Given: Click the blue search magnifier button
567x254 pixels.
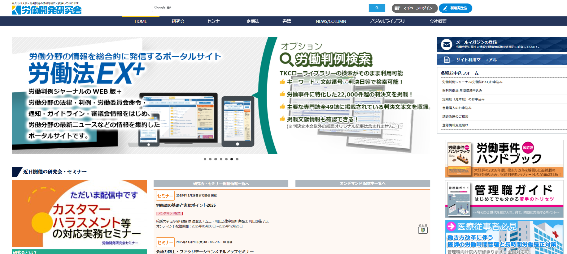Looking at the screenshot, I should pyautogui.click(x=377, y=8).
